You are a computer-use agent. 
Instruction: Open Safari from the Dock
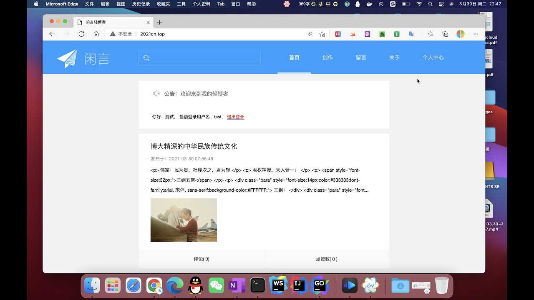(x=133, y=285)
